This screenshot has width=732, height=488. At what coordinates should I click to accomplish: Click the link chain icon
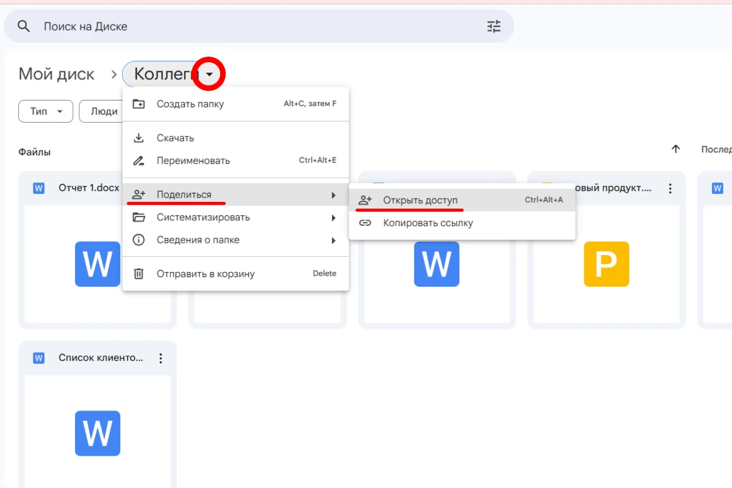coord(365,223)
